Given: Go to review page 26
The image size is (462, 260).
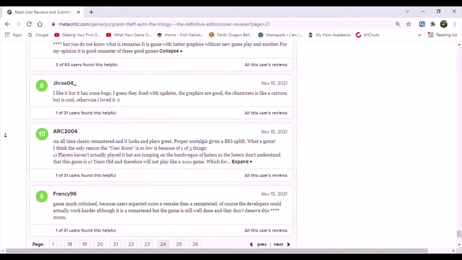Looking at the screenshot, I should point(195,244).
